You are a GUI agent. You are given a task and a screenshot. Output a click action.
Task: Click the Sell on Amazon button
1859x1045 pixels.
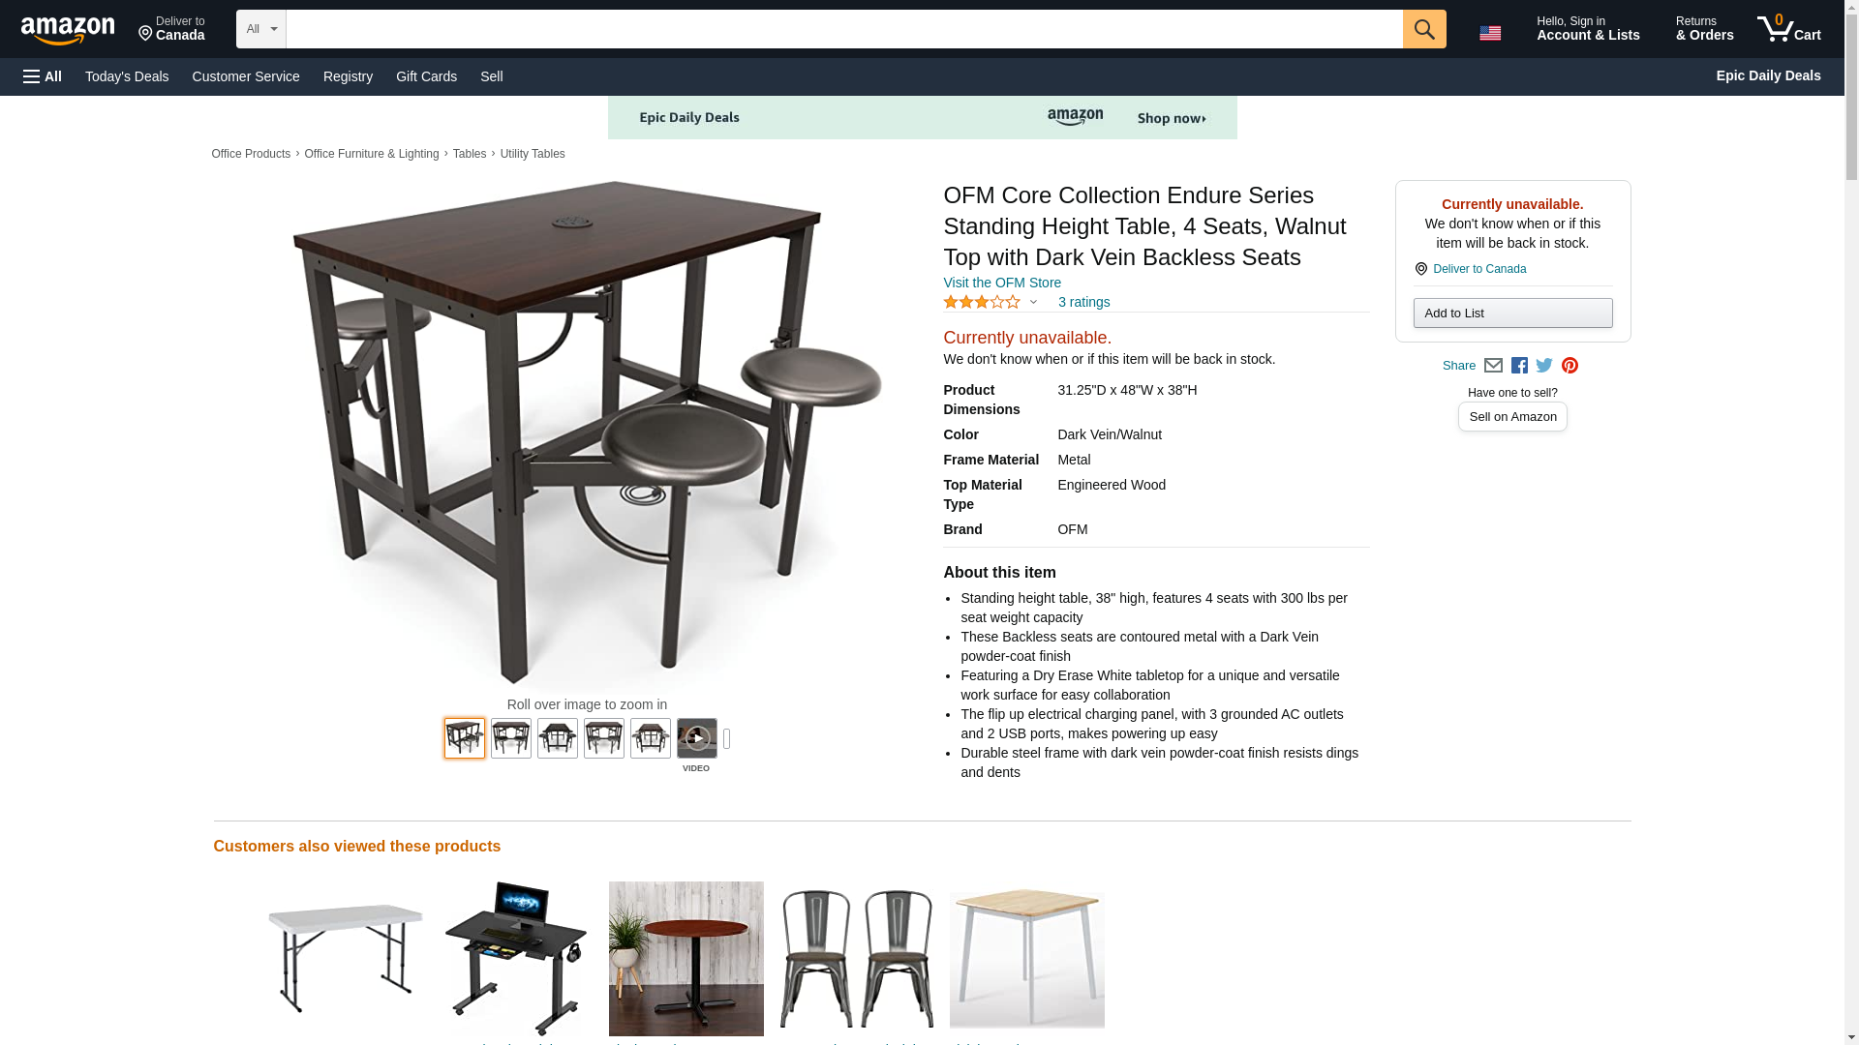pyautogui.click(x=1512, y=416)
